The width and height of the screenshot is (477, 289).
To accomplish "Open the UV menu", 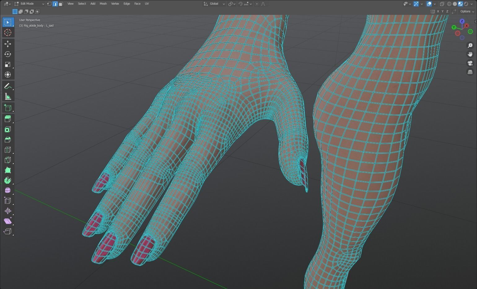I will coord(147,4).
